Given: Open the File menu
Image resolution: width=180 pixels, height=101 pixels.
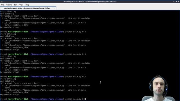Looking at the screenshot, I should [x=3, y=5].
